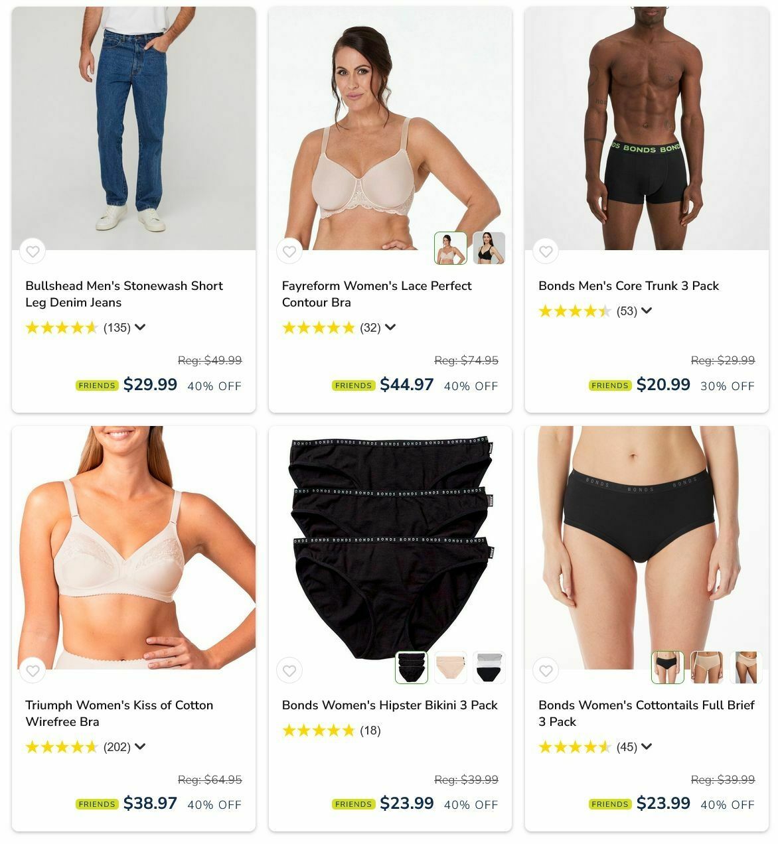Heart the Bonds Cottontails Full Brief
The image size is (778, 844).
pyautogui.click(x=546, y=671)
